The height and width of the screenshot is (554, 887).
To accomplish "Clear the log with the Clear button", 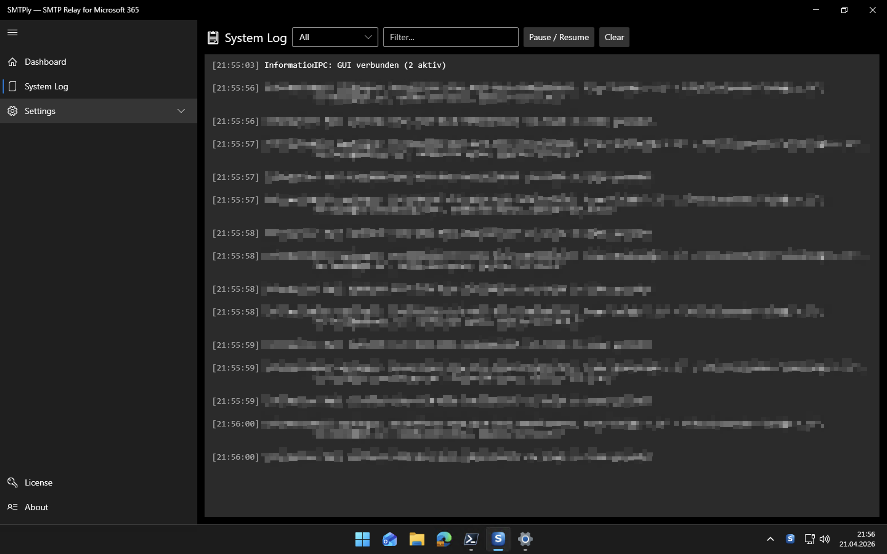I will [614, 37].
